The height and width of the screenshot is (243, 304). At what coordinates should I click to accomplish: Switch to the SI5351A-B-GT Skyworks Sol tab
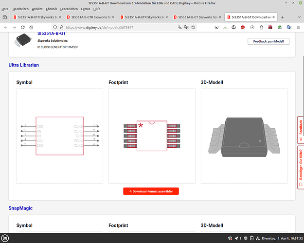coord(197,17)
